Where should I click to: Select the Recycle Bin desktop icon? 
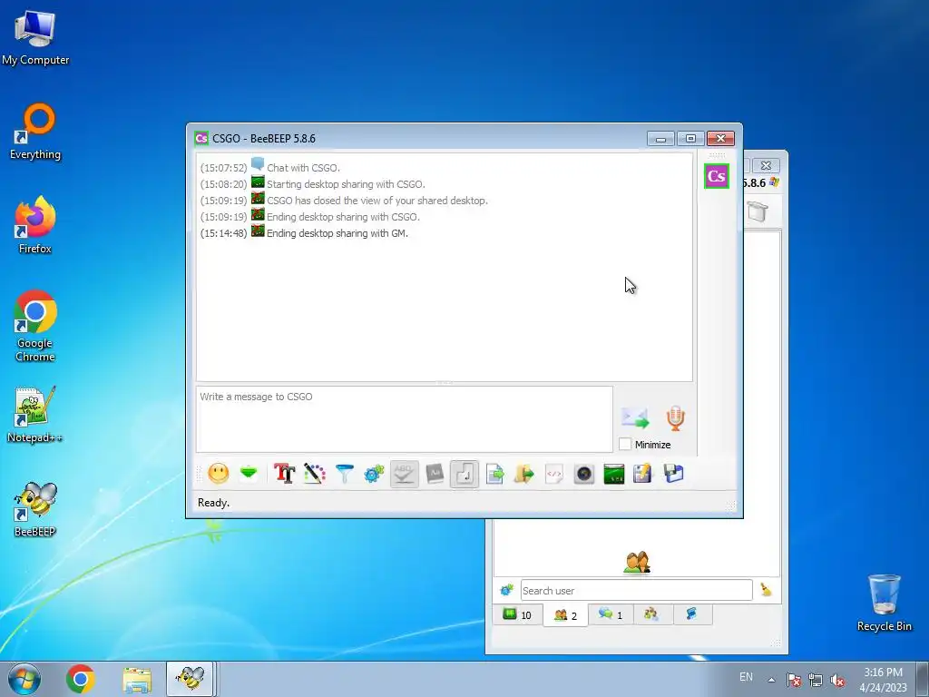(x=884, y=603)
